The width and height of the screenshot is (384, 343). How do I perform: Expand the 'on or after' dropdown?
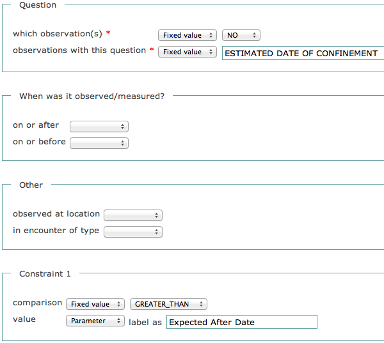tap(99, 126)
